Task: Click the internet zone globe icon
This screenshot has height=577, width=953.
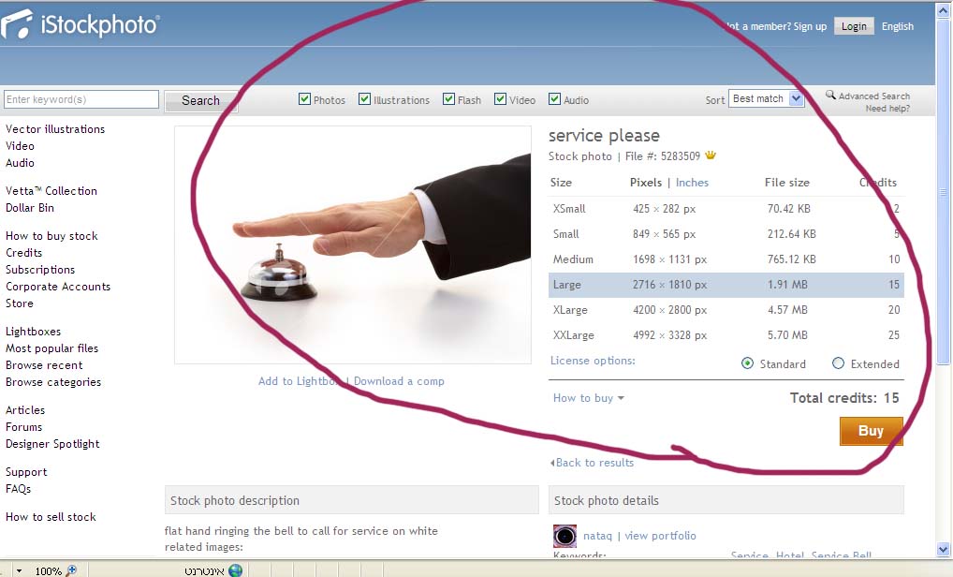Action: point(235,570)
